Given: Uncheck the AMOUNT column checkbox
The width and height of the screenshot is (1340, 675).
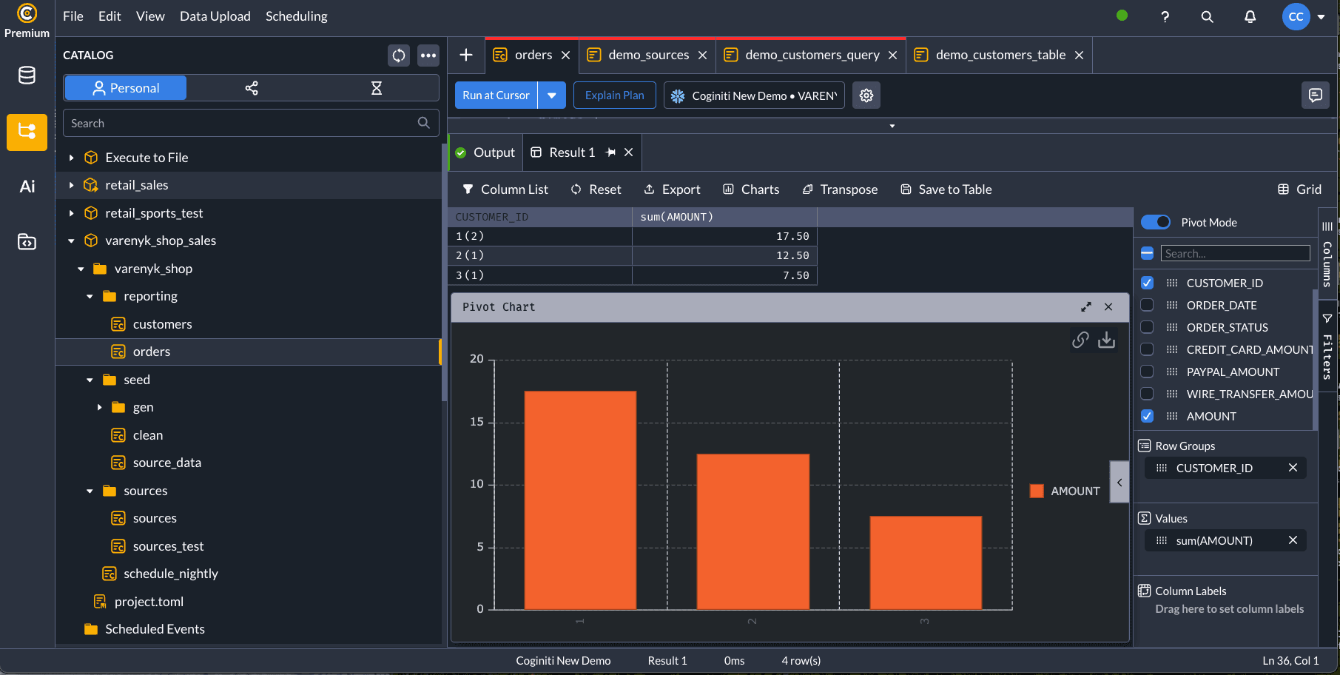Looking at the screenshot, I should click(x=1147, y=416).
